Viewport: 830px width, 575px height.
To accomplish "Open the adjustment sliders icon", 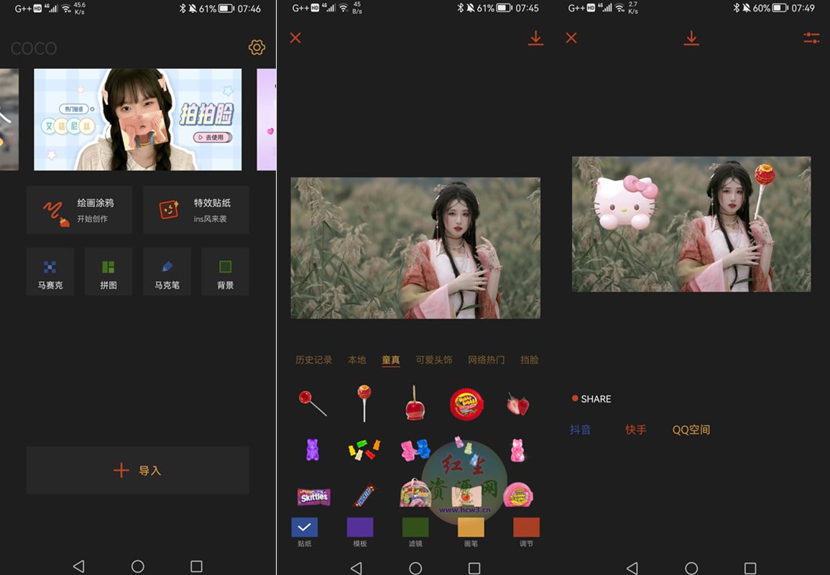I will (811, 37).
